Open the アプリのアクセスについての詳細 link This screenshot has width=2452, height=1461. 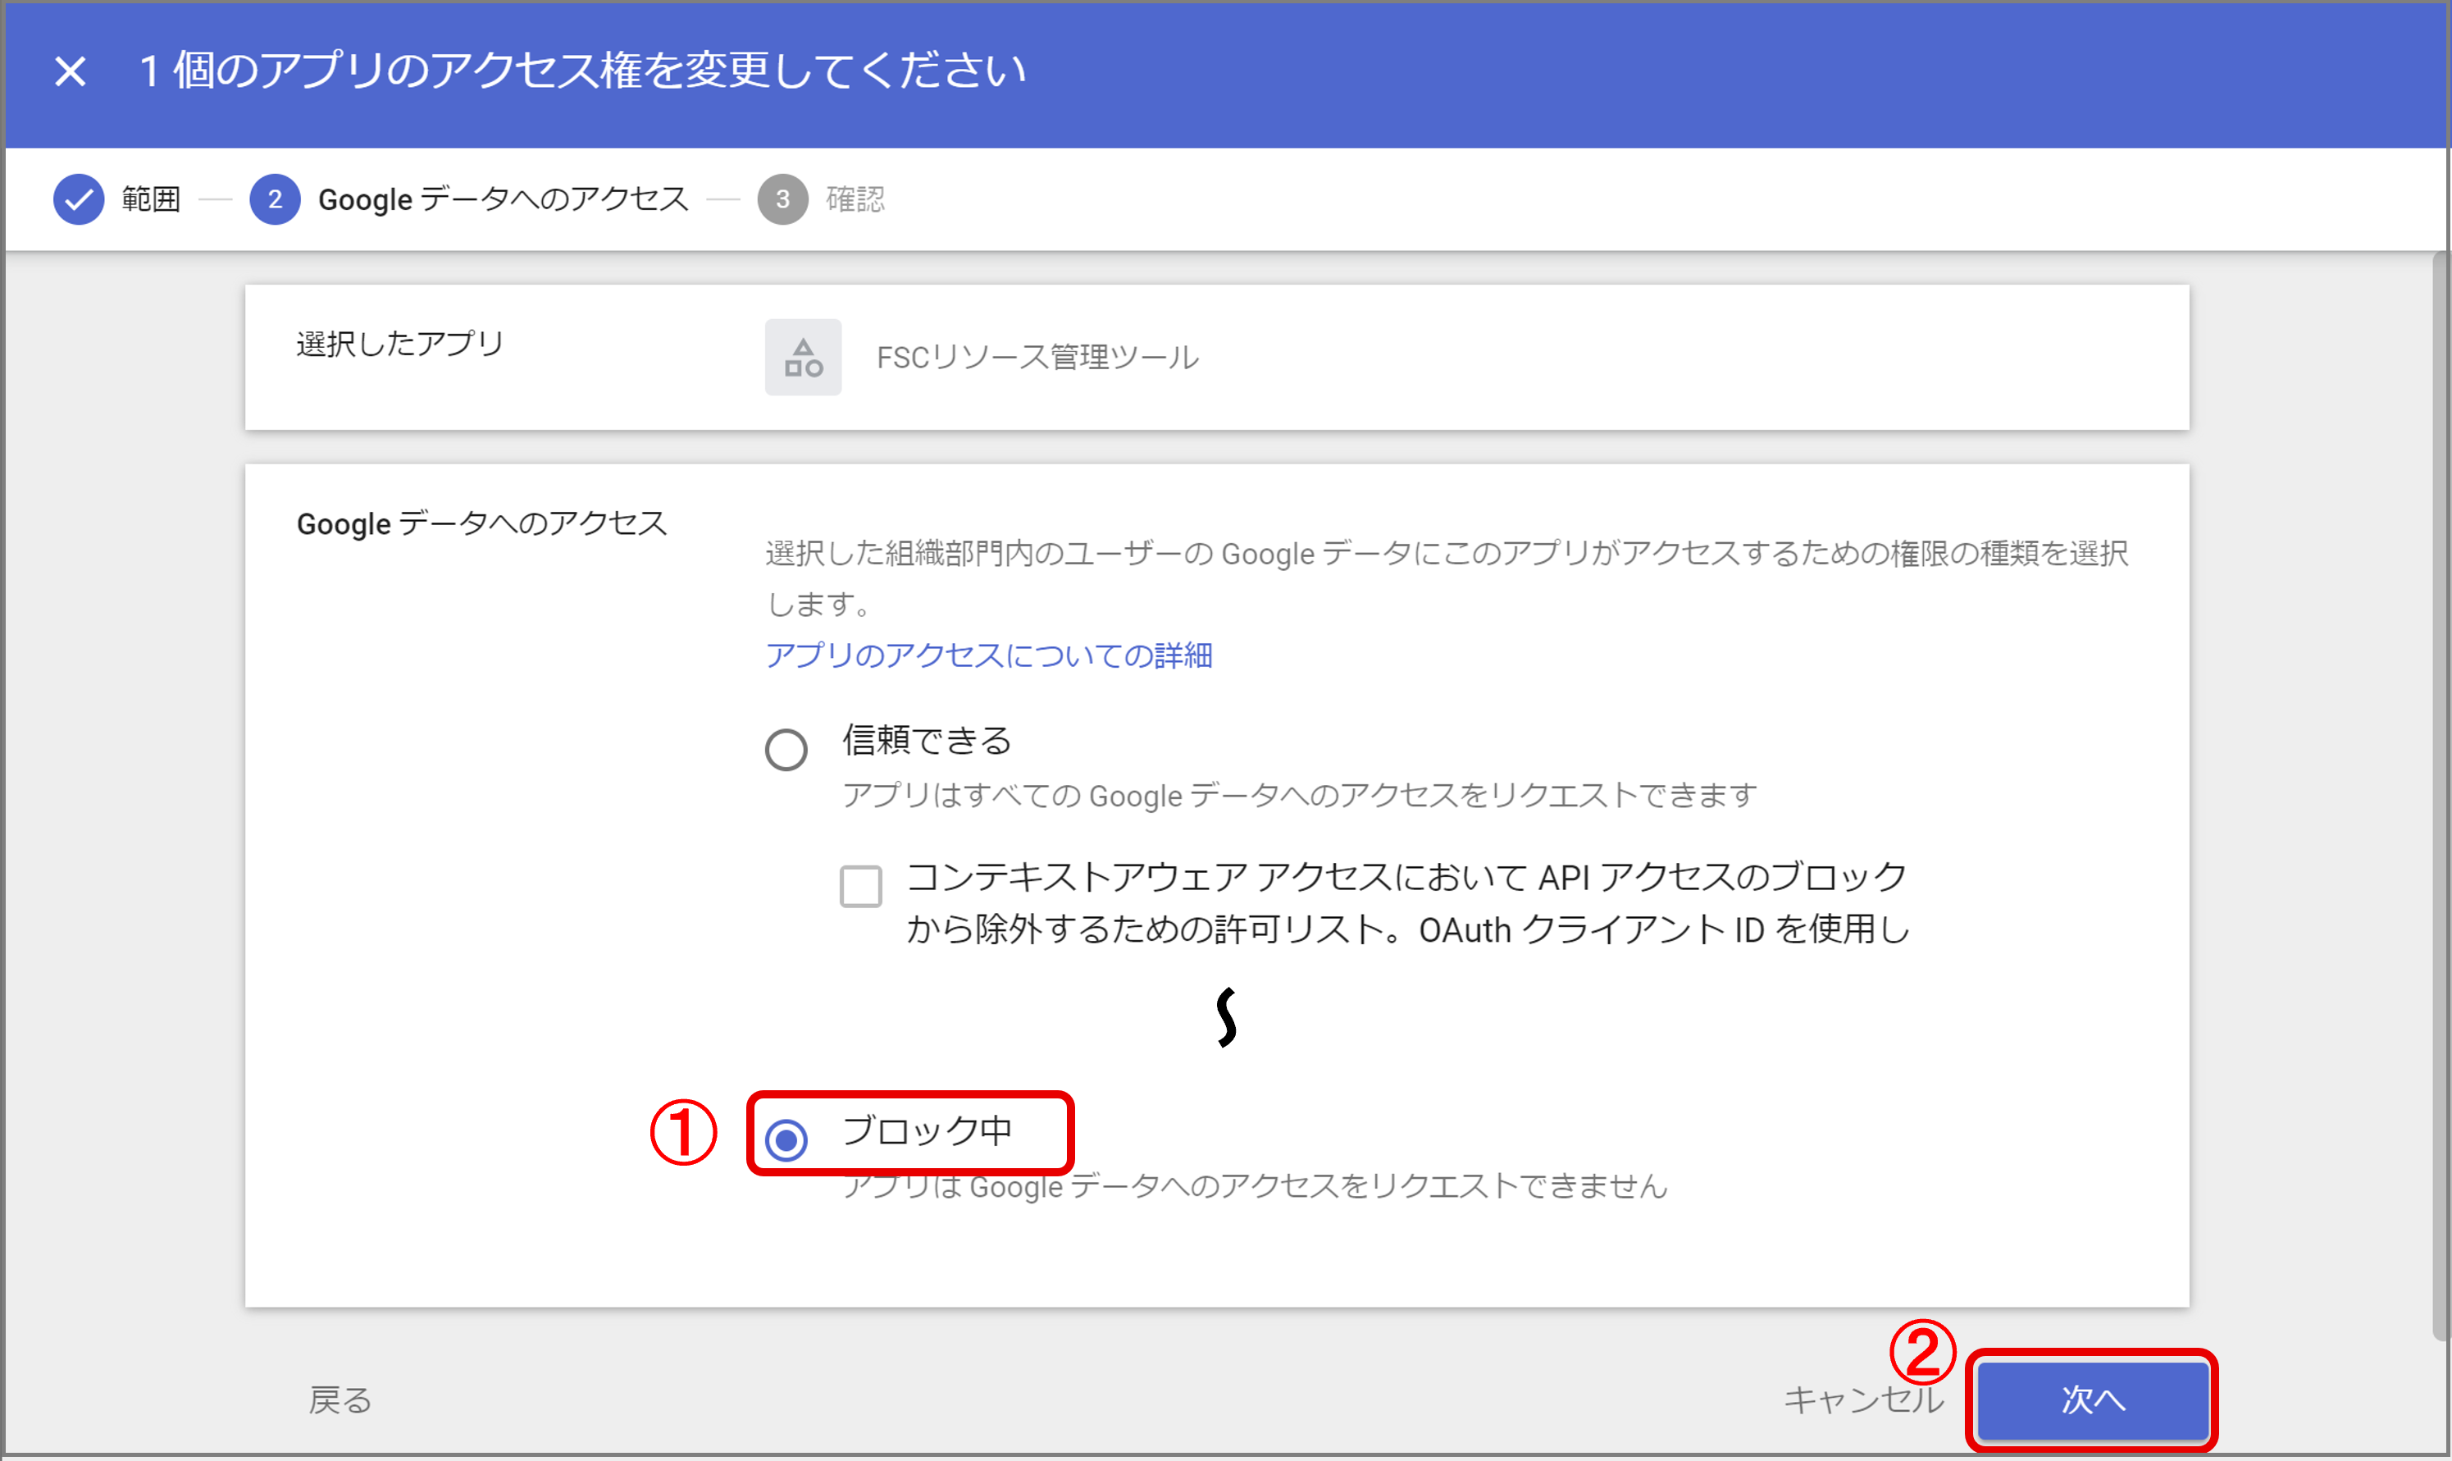(988, 655)
